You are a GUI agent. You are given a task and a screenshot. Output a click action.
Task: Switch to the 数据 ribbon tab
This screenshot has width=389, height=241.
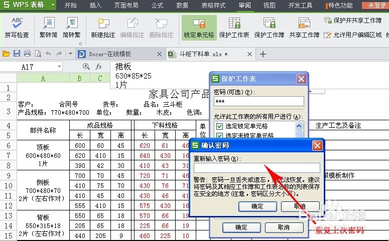pos(182,5)
